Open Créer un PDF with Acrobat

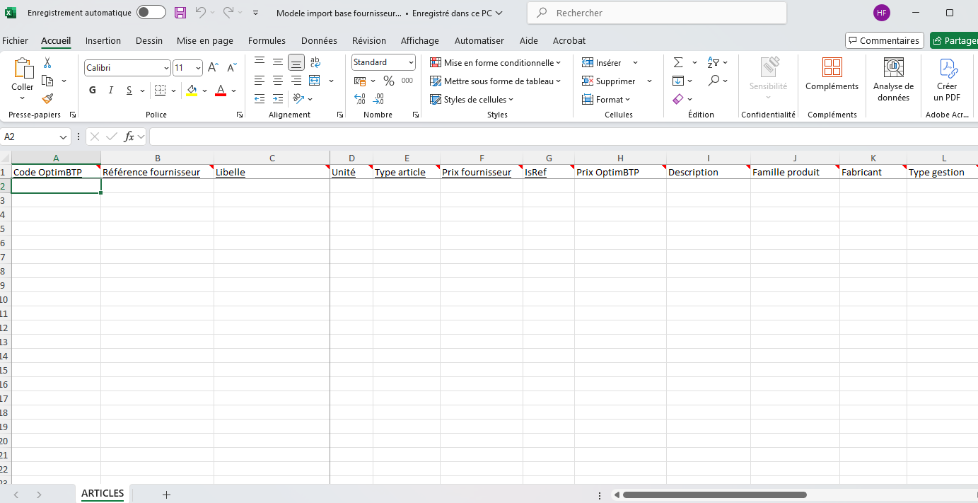click(x=946, y=78)
